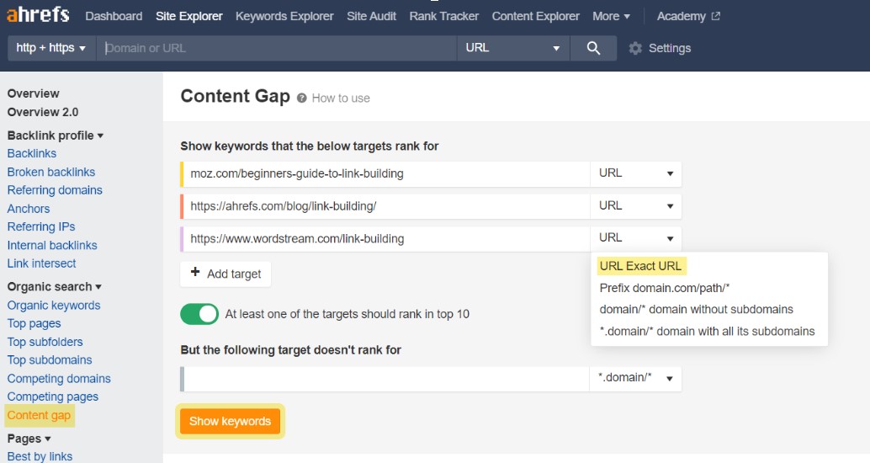Image resolution: width=870 pixels, height=463 pixels.
Task: Click the Settings gear icon
Action: [x=635, y=48]
